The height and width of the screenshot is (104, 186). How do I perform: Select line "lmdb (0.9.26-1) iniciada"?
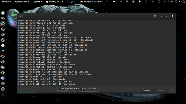(40, 77)
